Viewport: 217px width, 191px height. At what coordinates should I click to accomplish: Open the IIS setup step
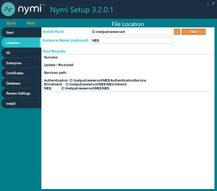21,53
